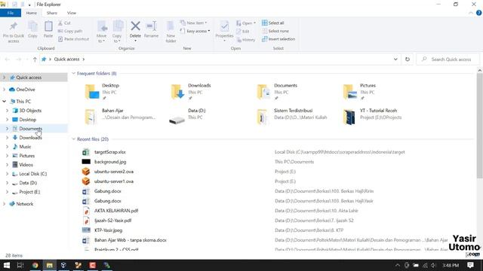Click Invert selection in the ribbon

pos(278,39)
